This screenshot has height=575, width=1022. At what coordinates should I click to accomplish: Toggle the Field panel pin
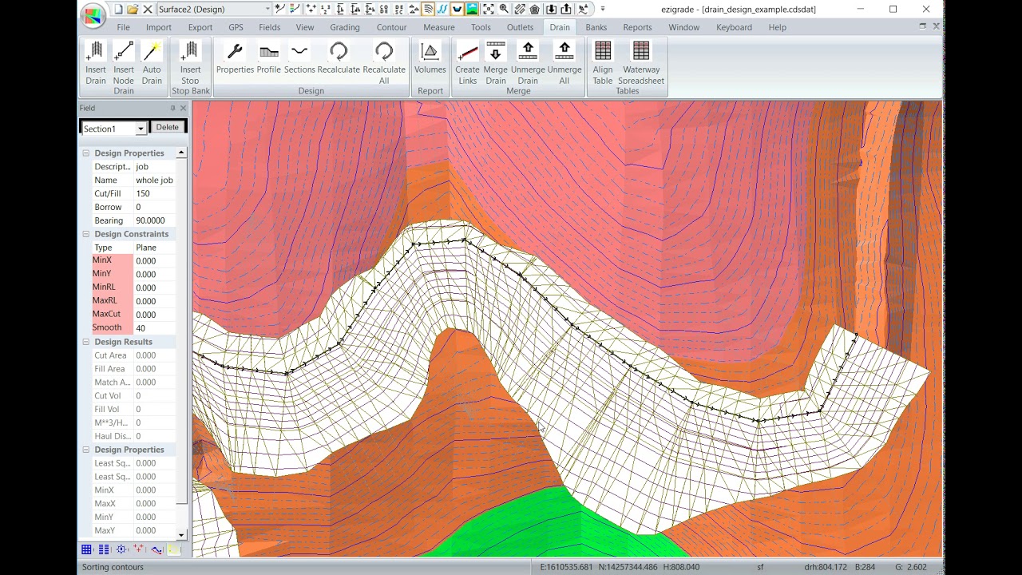tap(172, 108)
